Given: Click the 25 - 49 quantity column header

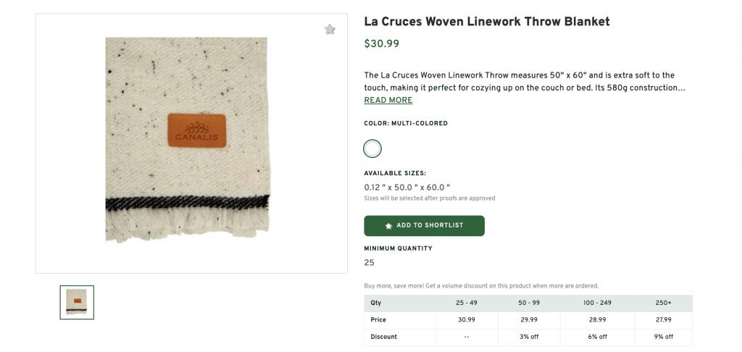Looking at the screenshot, I should pyautogui.click(x=467, y=303).
